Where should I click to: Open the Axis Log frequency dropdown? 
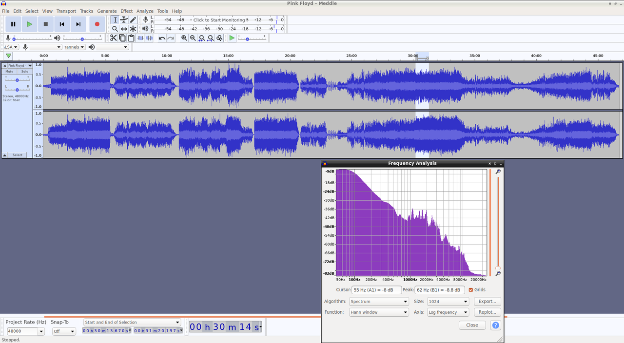(448, 312)
